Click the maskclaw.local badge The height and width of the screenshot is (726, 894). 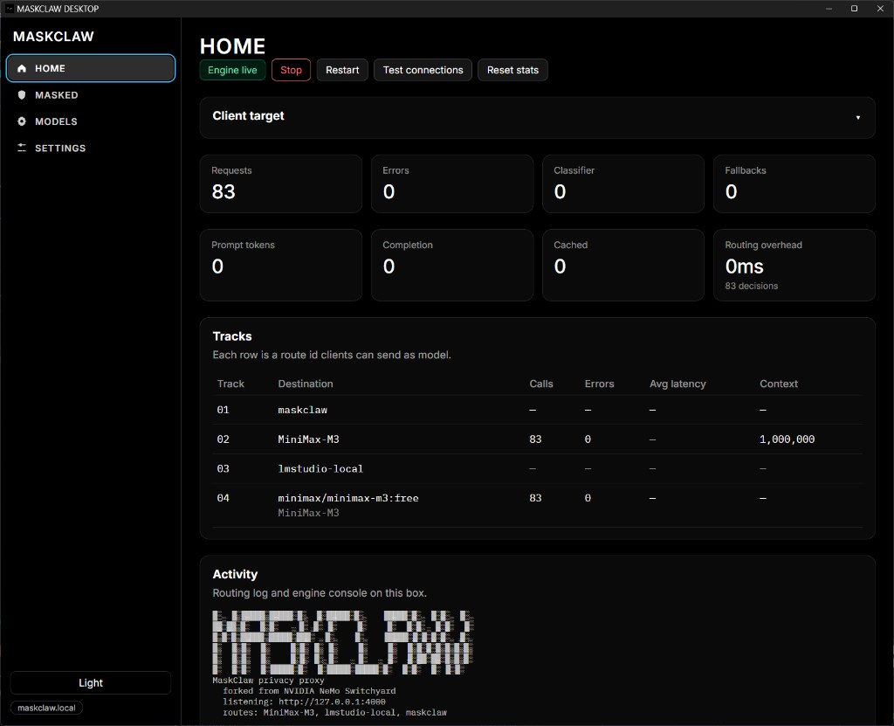coord(46,708)
